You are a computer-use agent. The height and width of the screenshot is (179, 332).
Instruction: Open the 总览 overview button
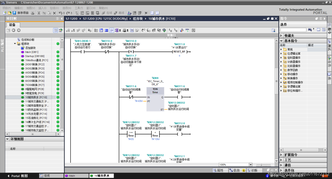coord(51,176)
